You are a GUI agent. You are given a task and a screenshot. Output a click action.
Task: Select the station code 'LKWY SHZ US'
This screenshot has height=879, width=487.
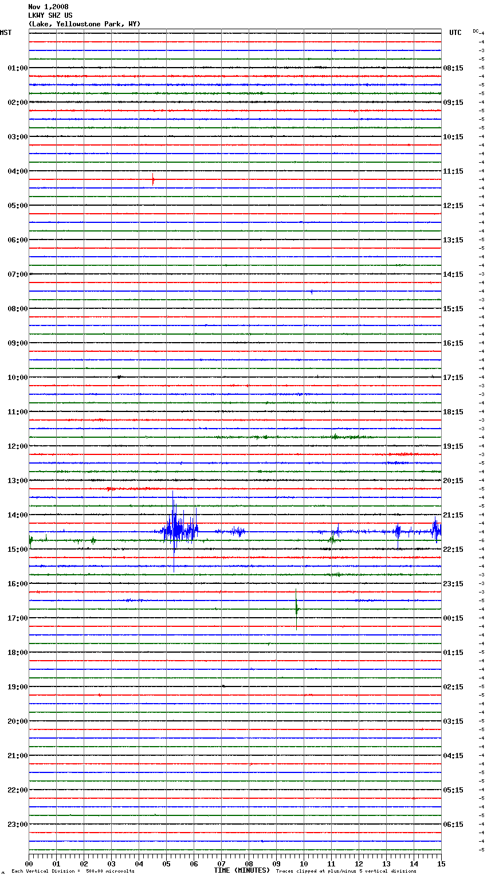50,15
